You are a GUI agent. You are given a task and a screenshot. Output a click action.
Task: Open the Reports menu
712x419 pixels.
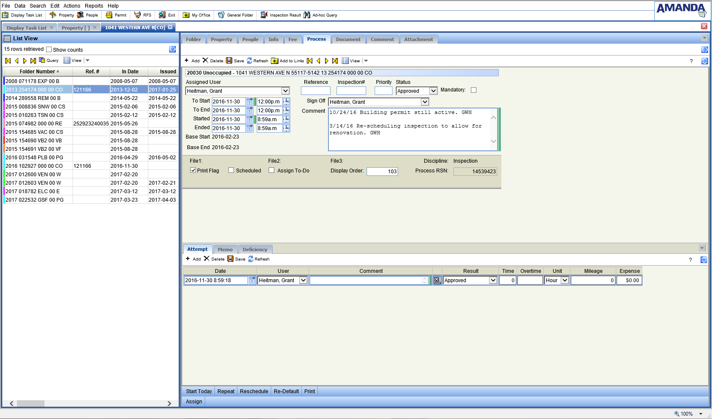(x=94, y=6)
